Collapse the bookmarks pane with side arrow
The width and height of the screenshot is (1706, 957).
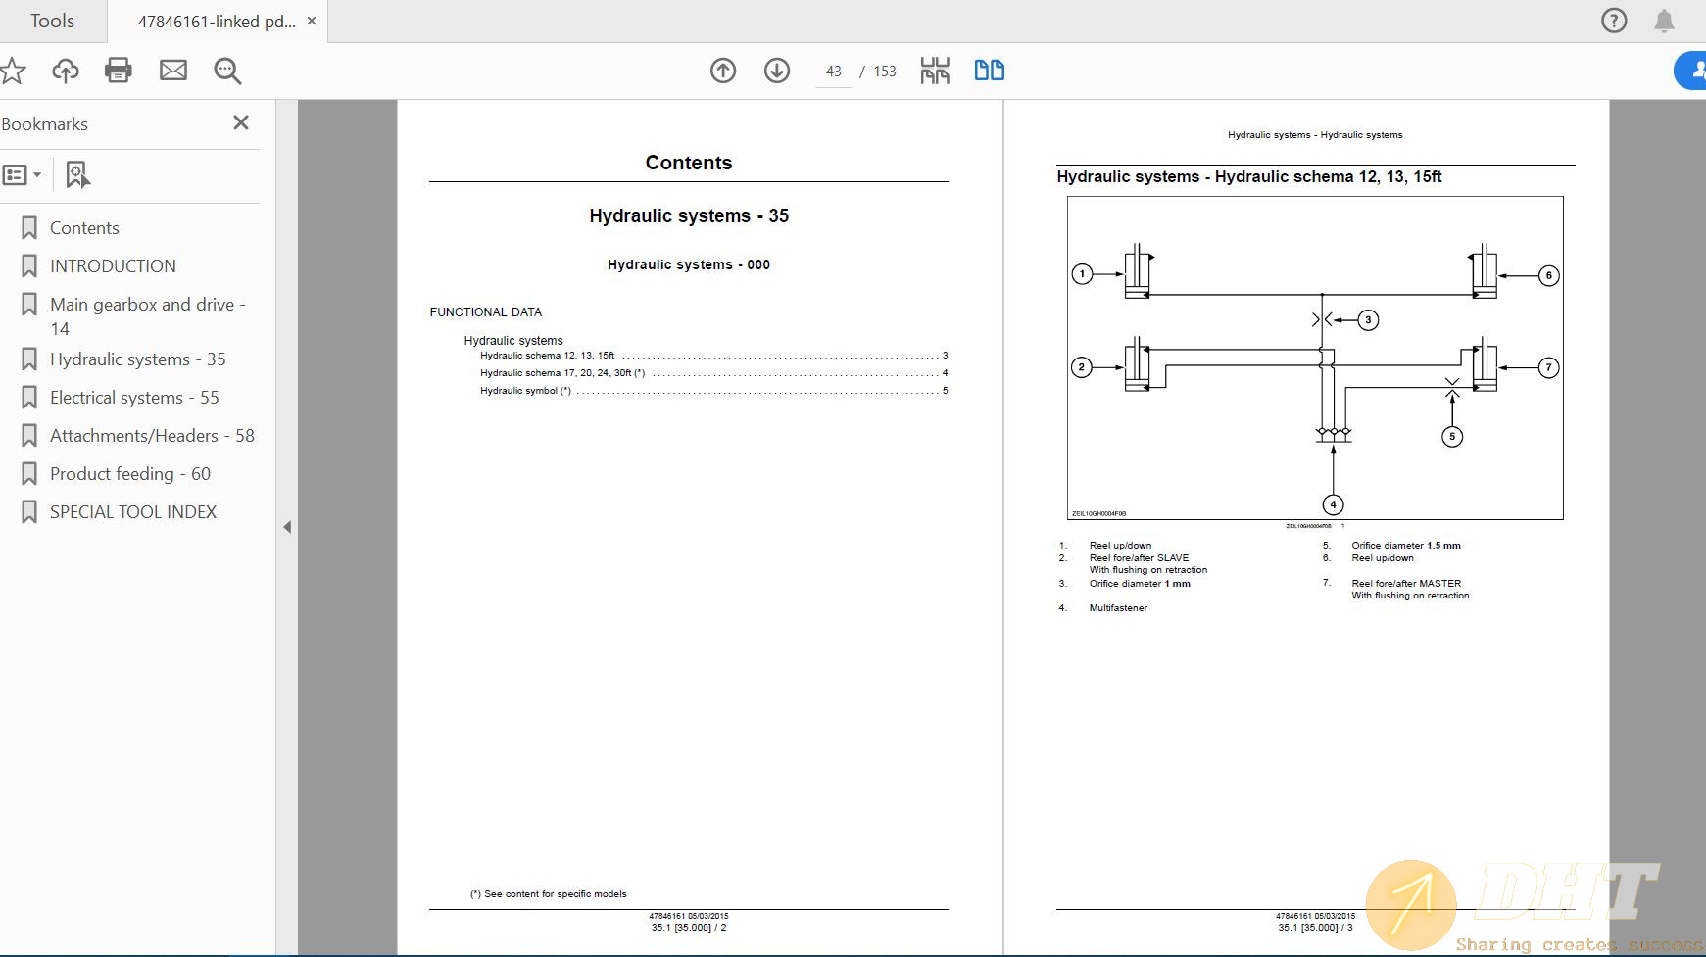pos(287,527)
